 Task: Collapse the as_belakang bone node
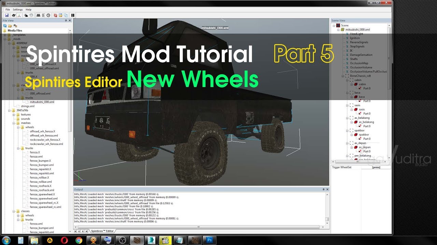pyautogui.click(x=347, y=118)
